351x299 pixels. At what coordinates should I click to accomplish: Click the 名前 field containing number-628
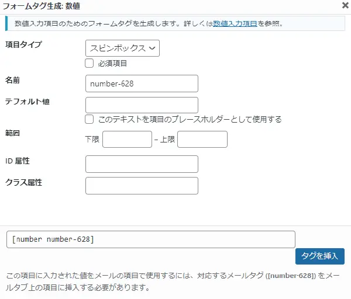[142, 84]
